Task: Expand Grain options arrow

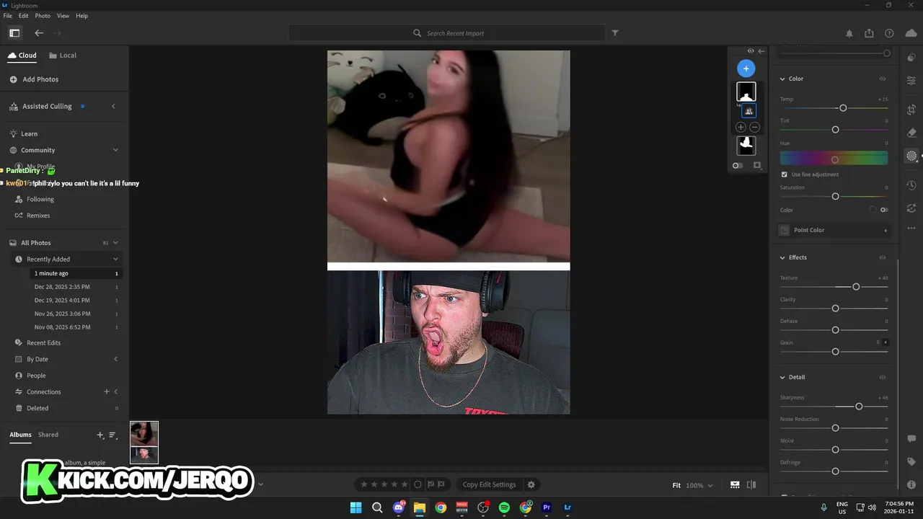Action: point(886,342)
